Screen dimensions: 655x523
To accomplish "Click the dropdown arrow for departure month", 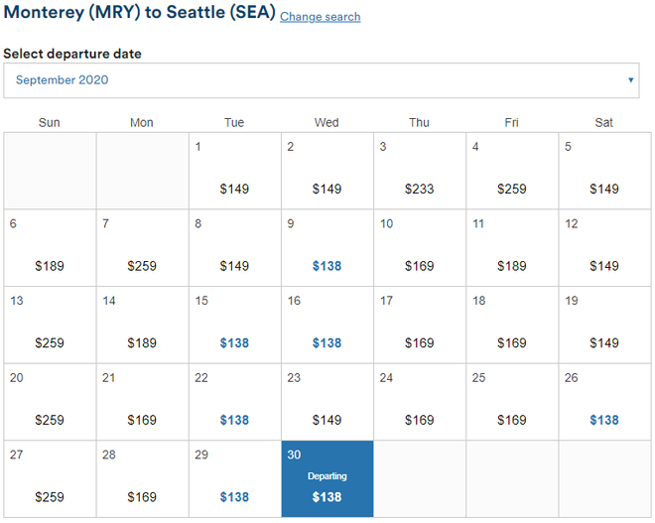I will click(x=631, y=80).
